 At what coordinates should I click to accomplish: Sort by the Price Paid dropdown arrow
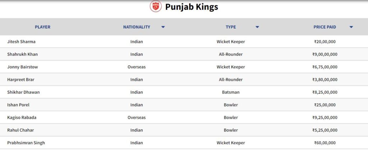(x=351, y=27)
